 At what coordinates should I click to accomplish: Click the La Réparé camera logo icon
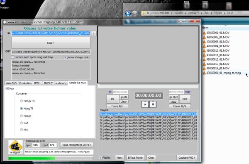pos(15,147)
